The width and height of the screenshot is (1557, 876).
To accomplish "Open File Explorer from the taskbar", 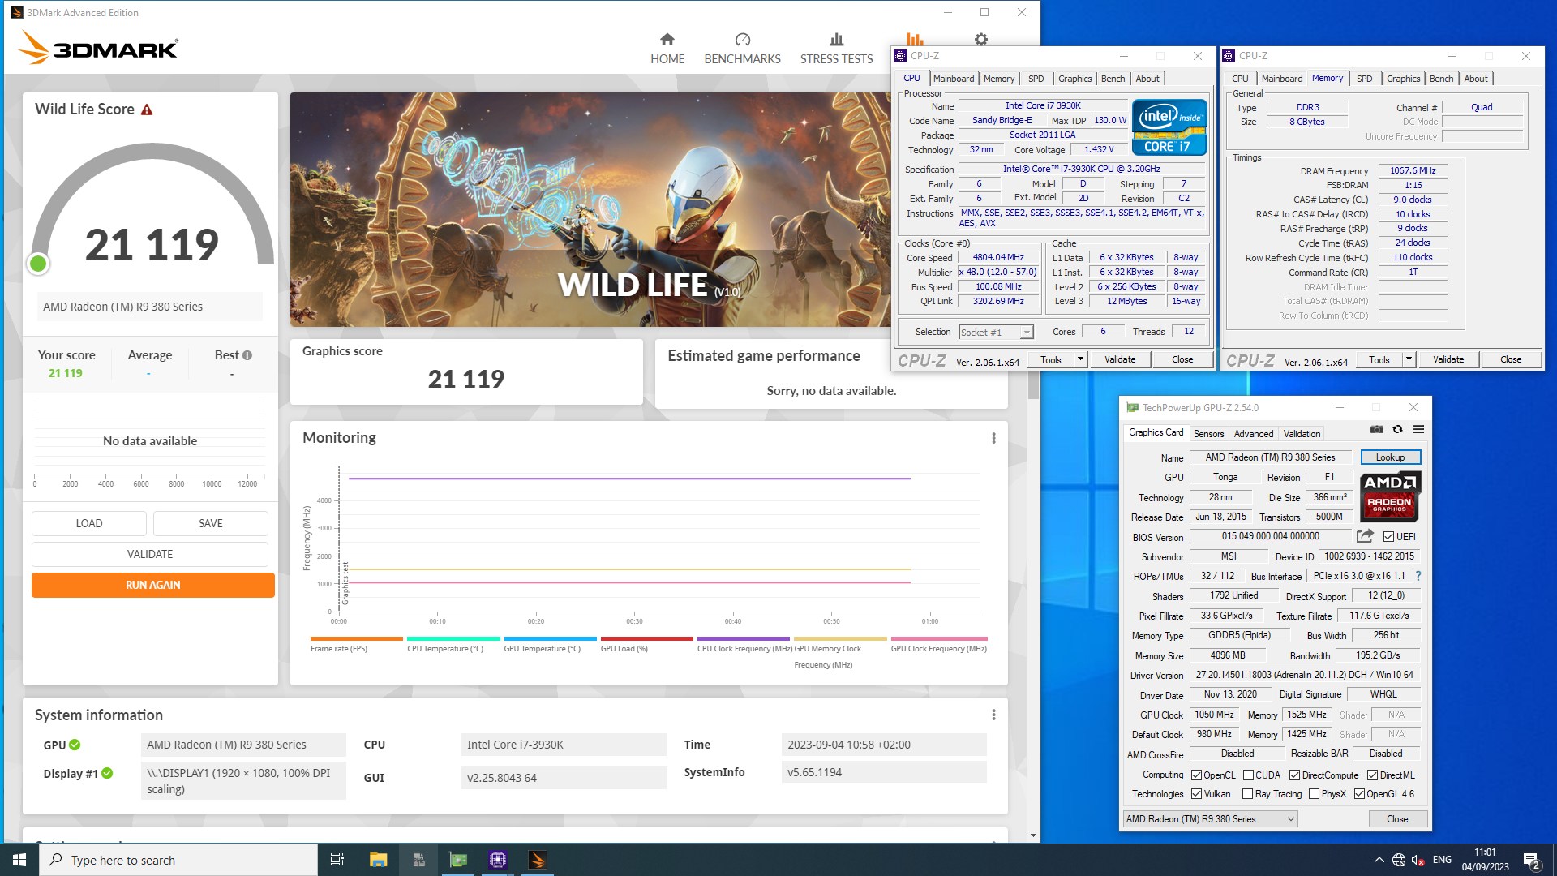I will coord(378,860).
